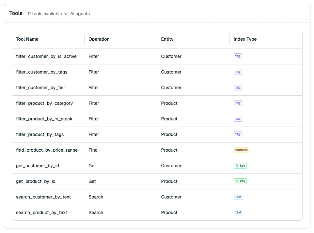The image size is (314, 233).
Task: Click the tag badge for filter_customer_by_tier
Action: (x=238, y=88)
